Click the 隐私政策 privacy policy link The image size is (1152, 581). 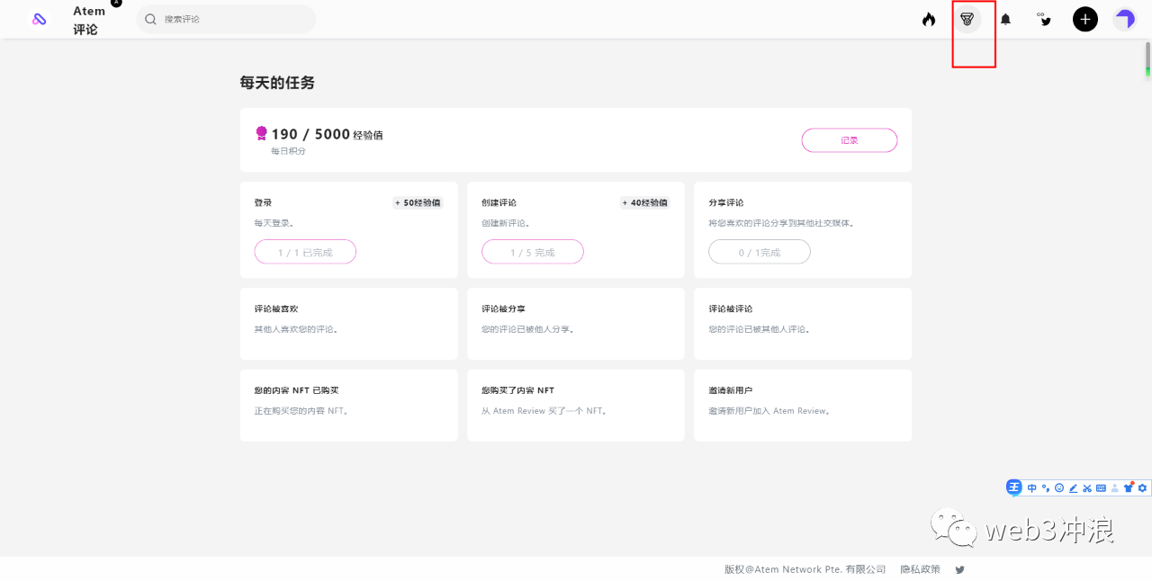pos(920,569)
